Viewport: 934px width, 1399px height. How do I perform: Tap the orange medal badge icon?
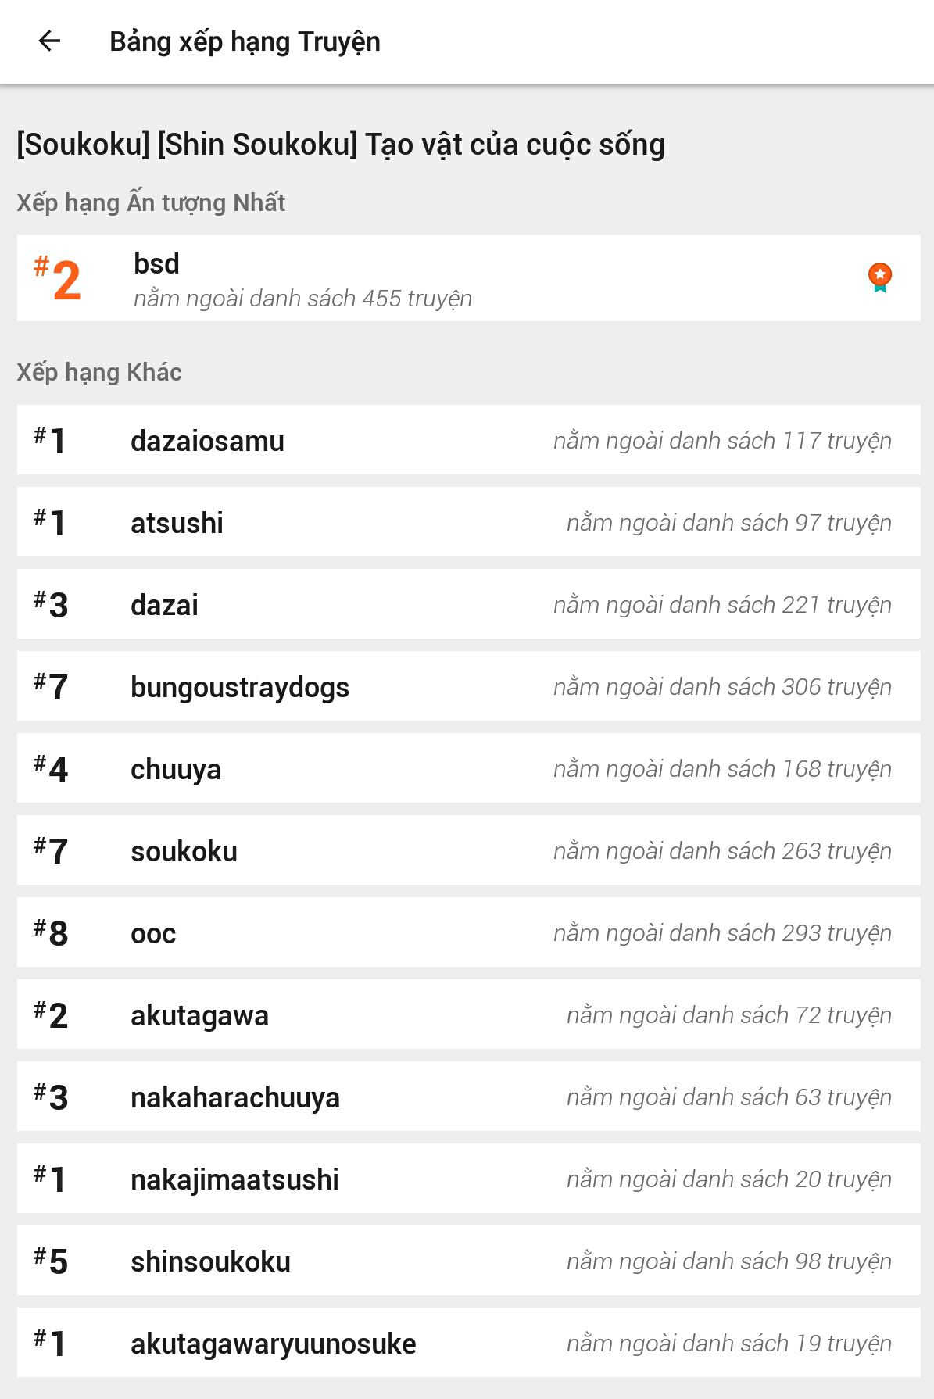tap(879, 277)
